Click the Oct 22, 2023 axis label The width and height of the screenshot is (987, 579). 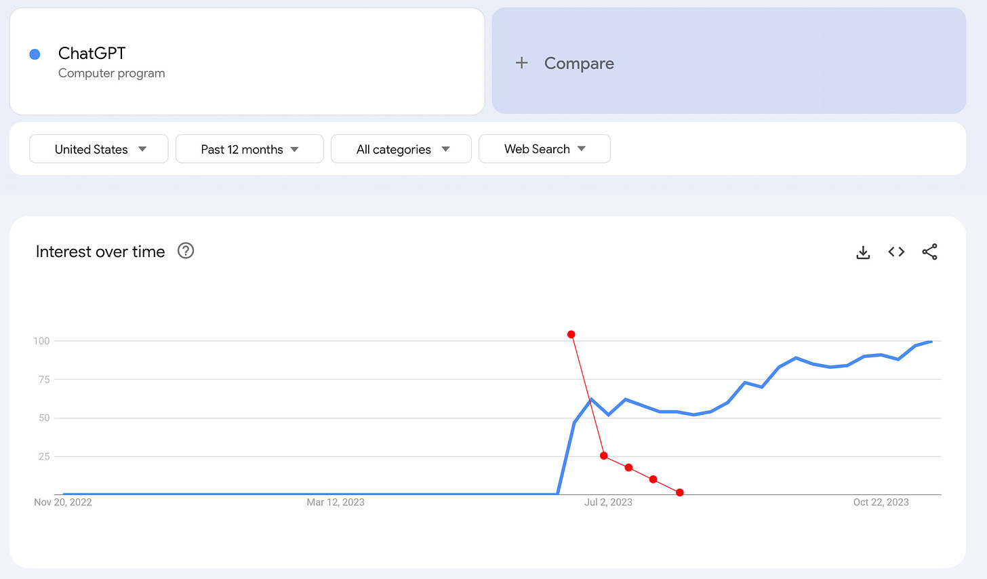[x=881, y=502]
